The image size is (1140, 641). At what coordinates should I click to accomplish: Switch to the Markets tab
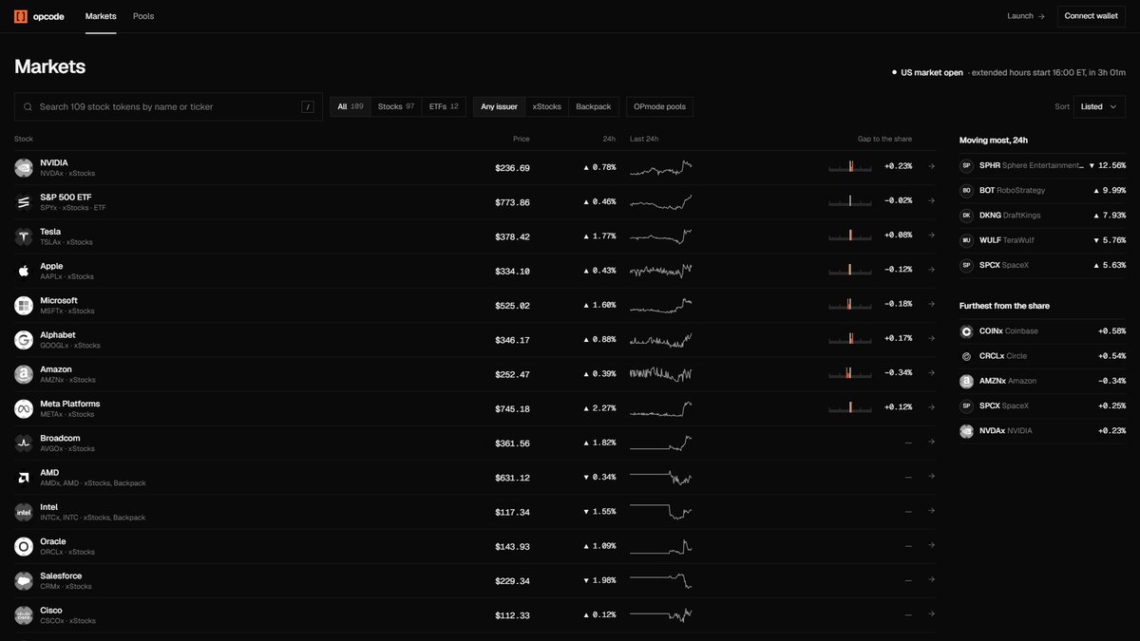point(101,16)
